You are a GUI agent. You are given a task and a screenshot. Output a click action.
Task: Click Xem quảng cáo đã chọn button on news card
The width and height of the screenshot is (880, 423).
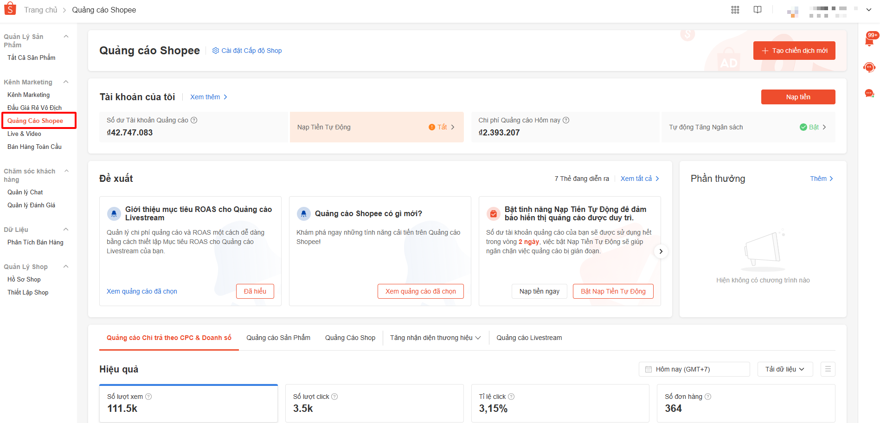pos(421,291)
